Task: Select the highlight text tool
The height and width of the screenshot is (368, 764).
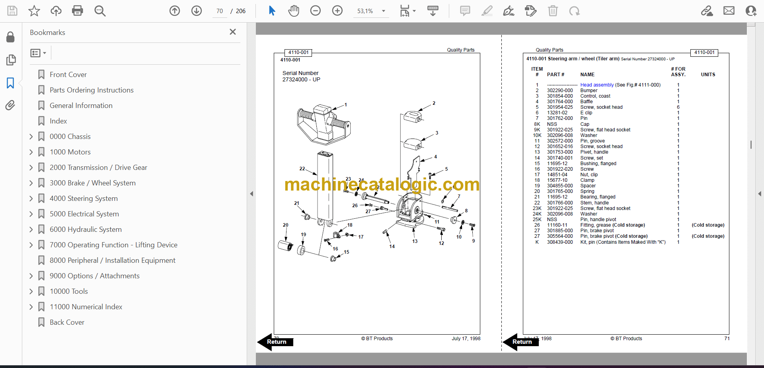Action: (x=487, y=11)
